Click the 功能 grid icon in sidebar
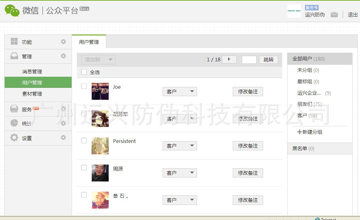The height and width of the screenshot is (220, 360). tap(14, 42)
